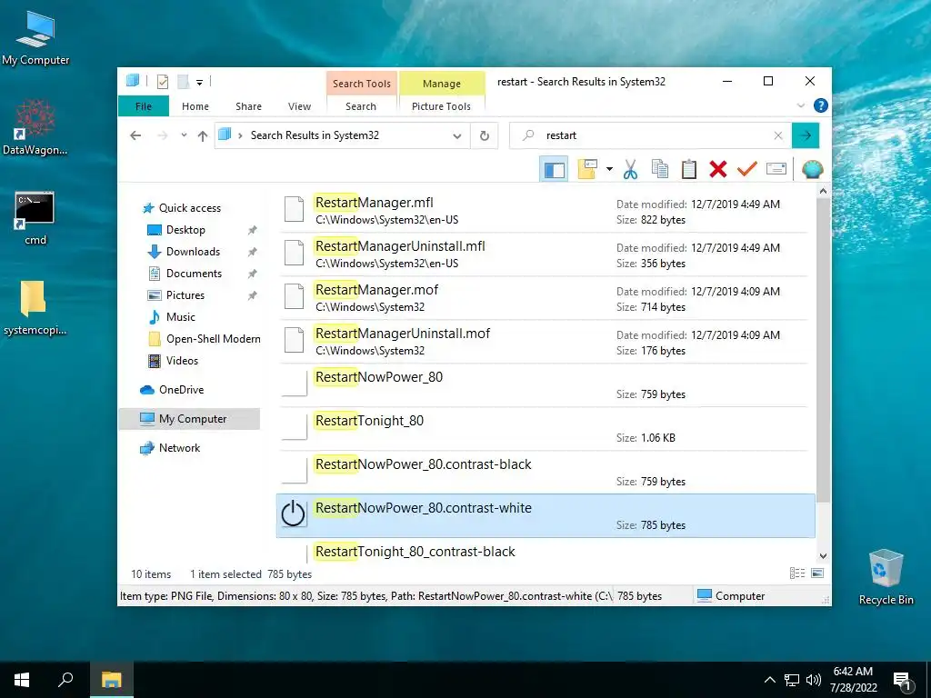
Task: Open the File menu tab
Action: 143,106
